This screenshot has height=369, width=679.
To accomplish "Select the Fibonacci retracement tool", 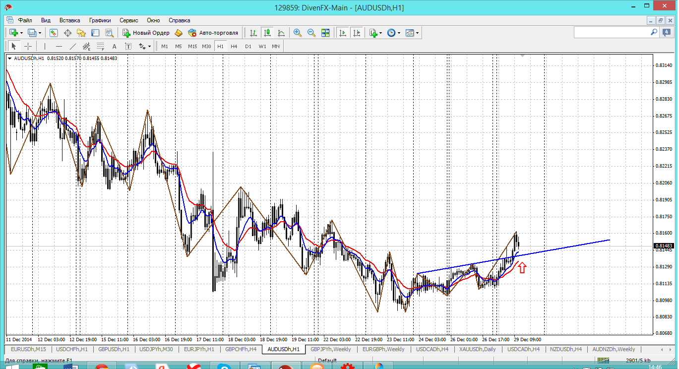I will point(100,46).
